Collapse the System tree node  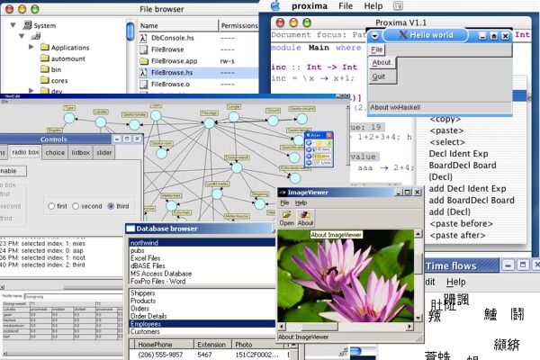click(x=13, y=25)
